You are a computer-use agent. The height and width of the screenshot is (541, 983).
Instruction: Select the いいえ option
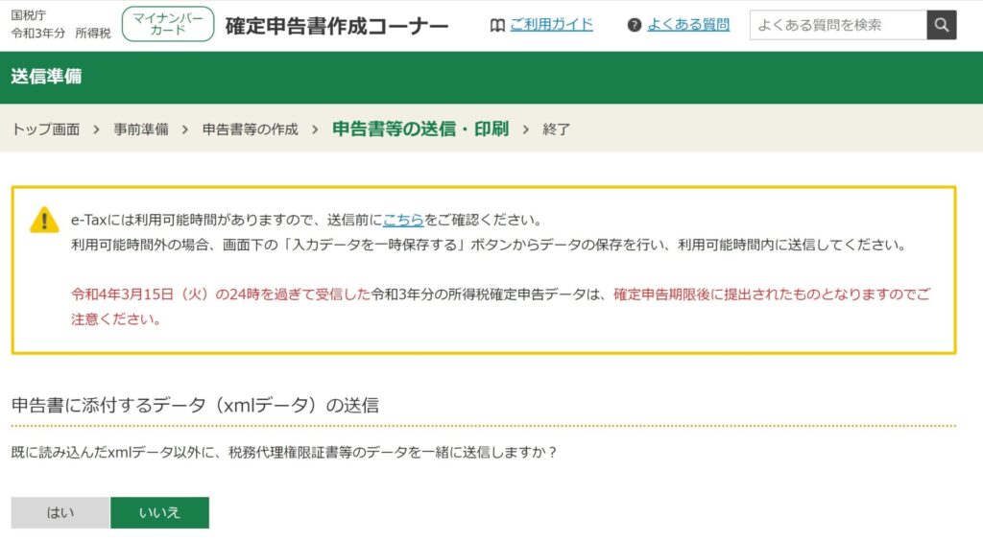(x=160, y=513)
